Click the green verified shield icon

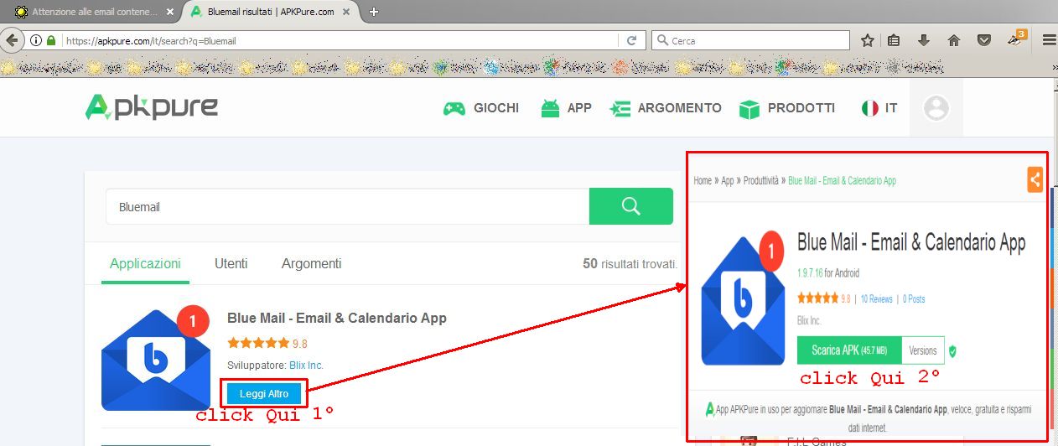(952, 351)
